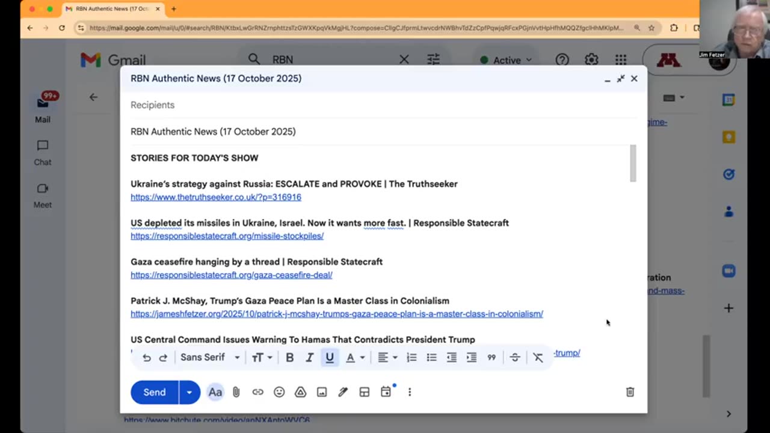This screenshot has width=770, height=433.
Task: Apply bulleted list formatting
Action: [431, 358]
